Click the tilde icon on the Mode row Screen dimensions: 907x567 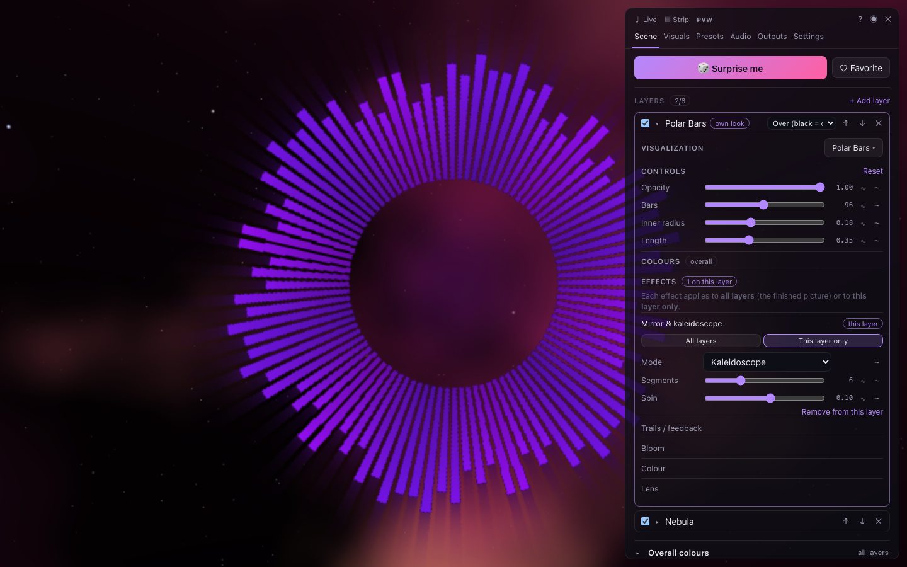[876, 362]
